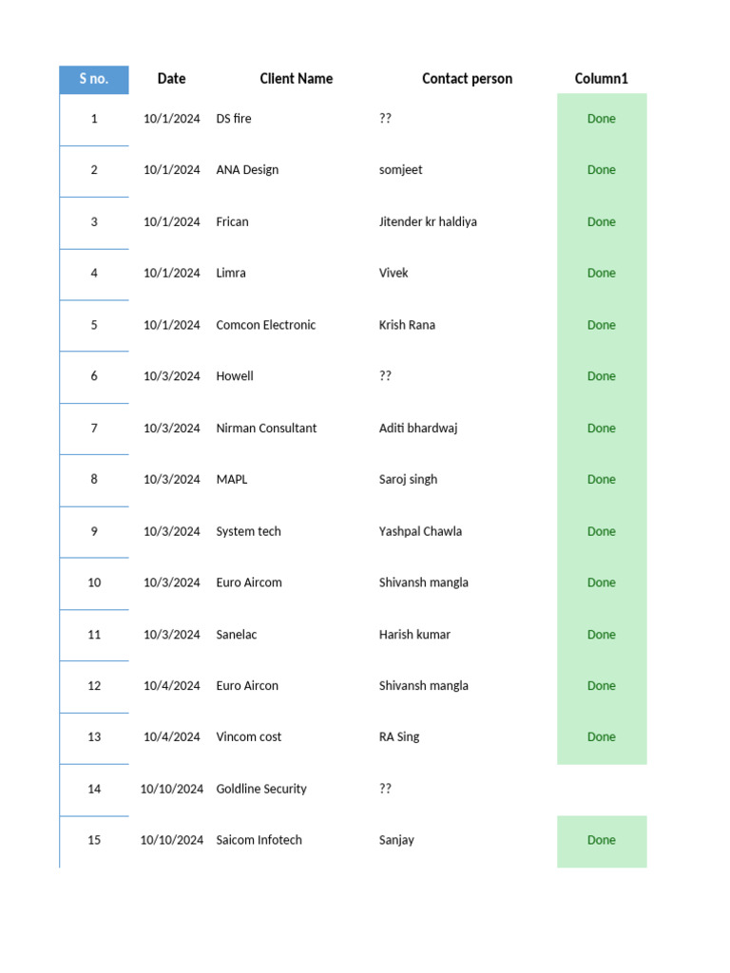Click the Client Name column header
The image size is (730, 973).
click(x=297, y=79)
